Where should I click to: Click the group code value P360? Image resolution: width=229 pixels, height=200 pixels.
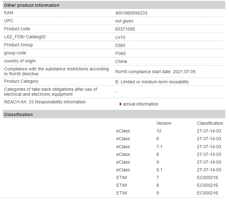point(121,53)
